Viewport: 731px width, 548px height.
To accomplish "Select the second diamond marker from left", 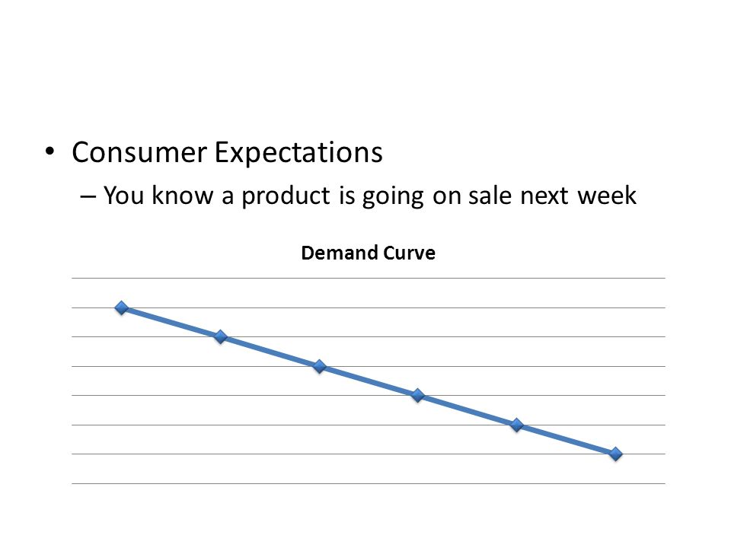I will point(221,336).
